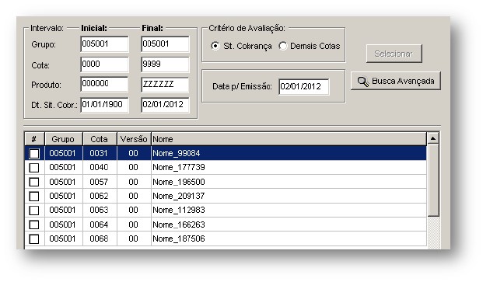
Task: Select the Nome_187506 name cell
Action: click(289, 238)
